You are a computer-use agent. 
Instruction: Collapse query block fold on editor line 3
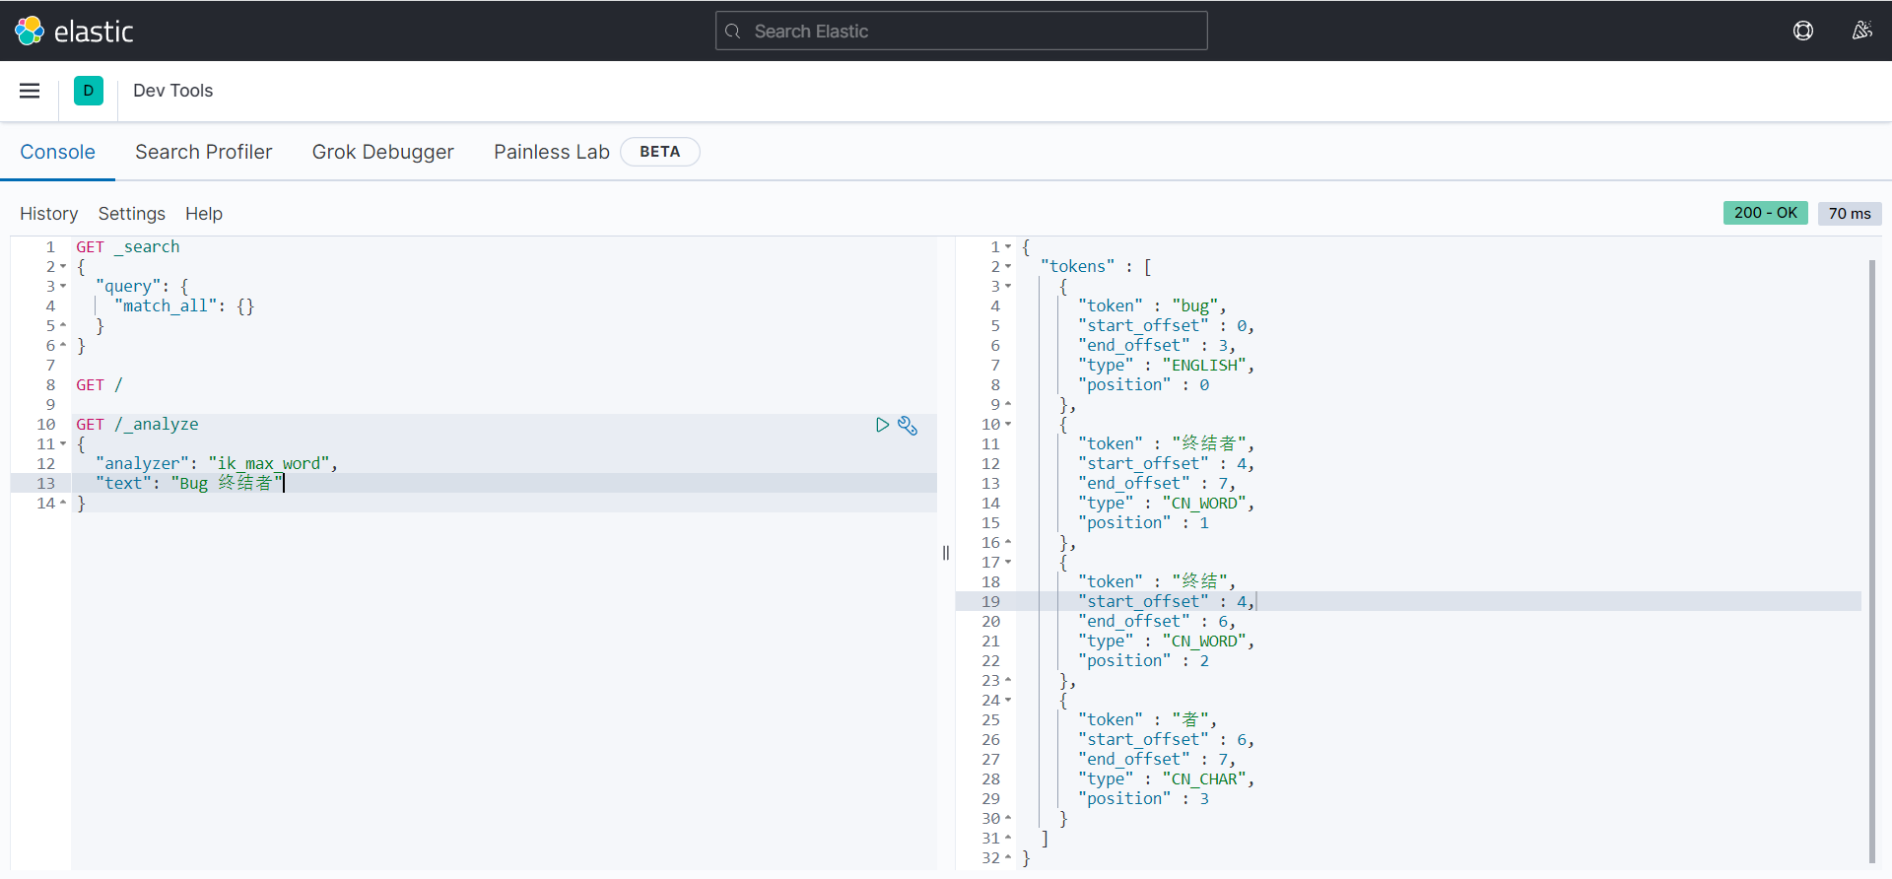[63, 287]
